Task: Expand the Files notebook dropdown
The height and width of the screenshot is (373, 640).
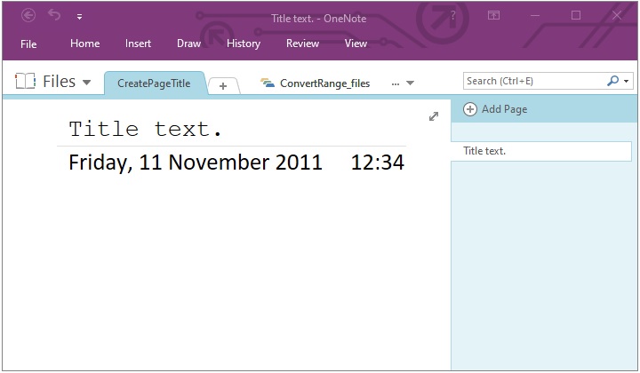Action: (86, 83)
